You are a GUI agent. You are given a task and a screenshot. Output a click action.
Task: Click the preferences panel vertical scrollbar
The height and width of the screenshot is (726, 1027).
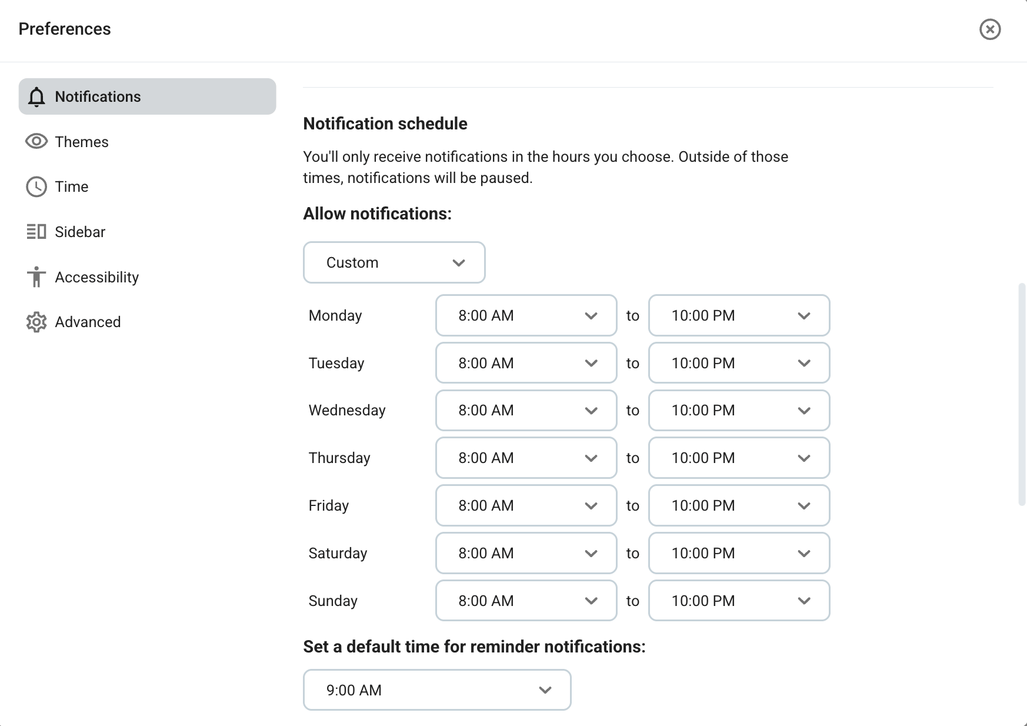[x=1022, y=394]
